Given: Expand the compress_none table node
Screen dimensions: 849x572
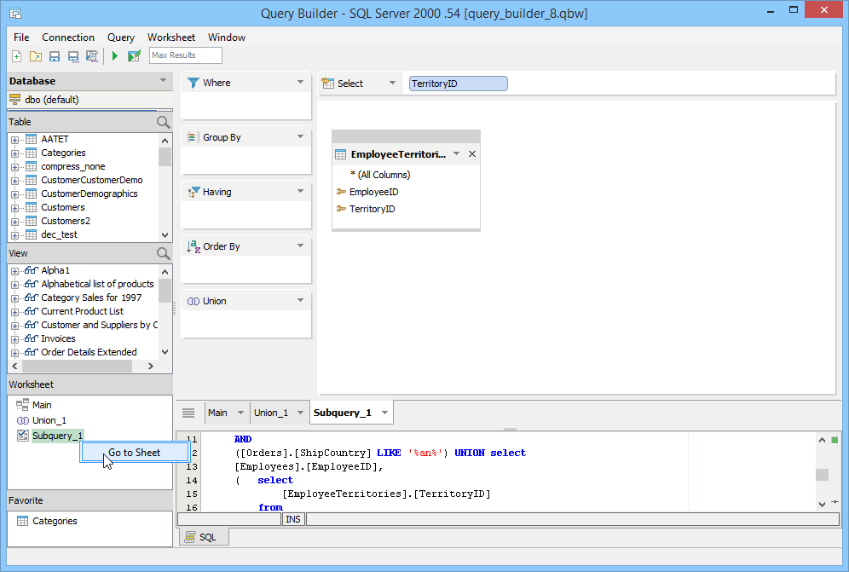Looking at the screenshot, I should (15, 167).
